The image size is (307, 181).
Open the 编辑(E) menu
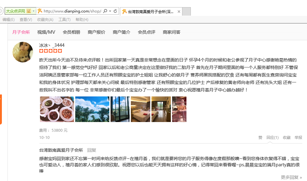click(8, 20)
